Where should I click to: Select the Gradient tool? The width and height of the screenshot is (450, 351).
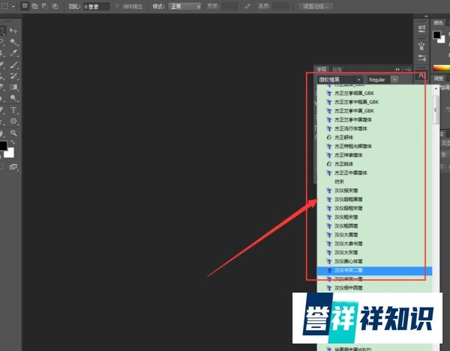click(13, 87)
